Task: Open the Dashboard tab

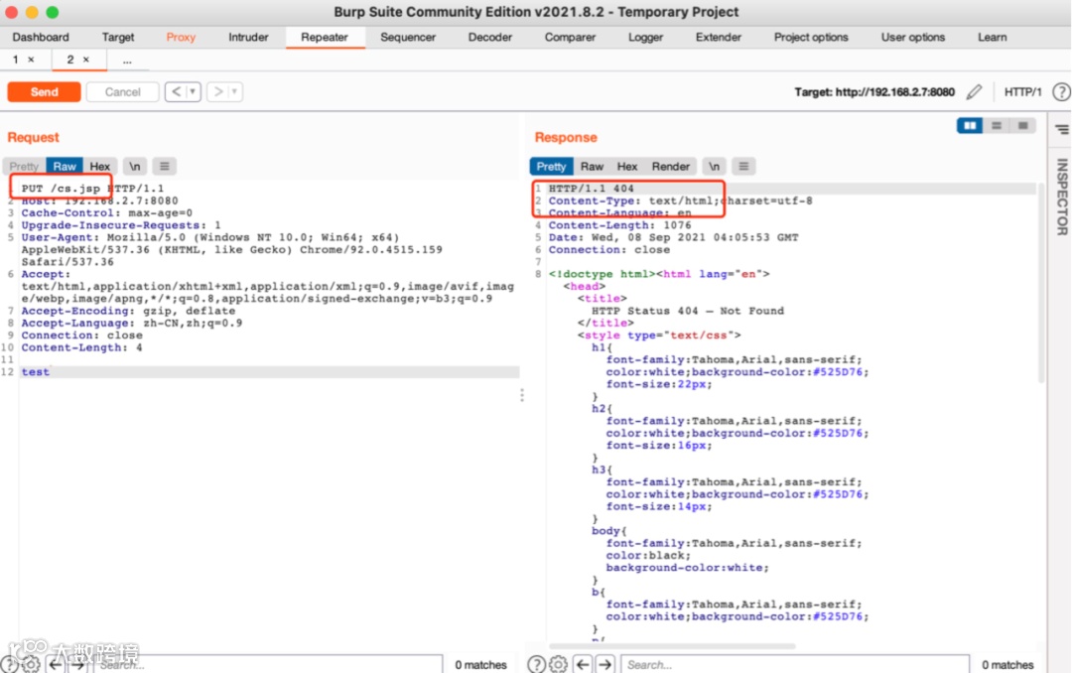Action: 41,37
